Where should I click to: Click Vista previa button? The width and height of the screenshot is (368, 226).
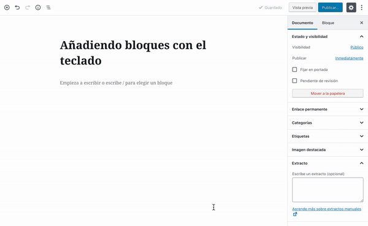tap(302, 7)
